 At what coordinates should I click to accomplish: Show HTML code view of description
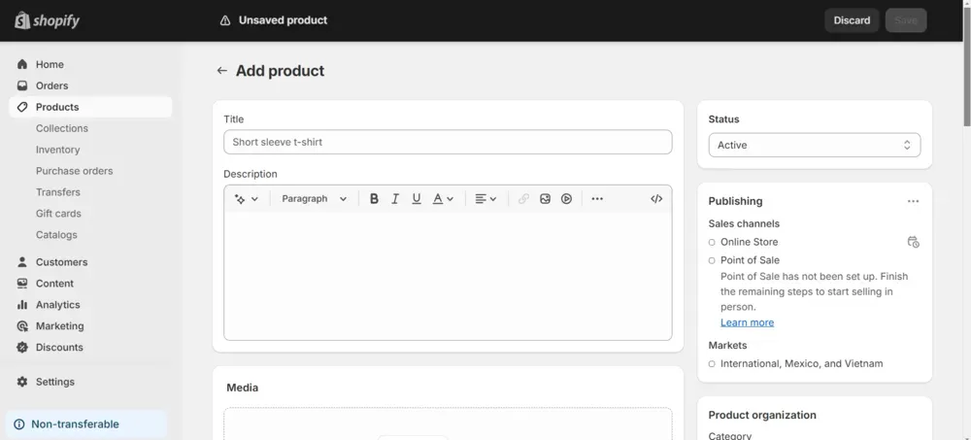(x=656, y=199)
